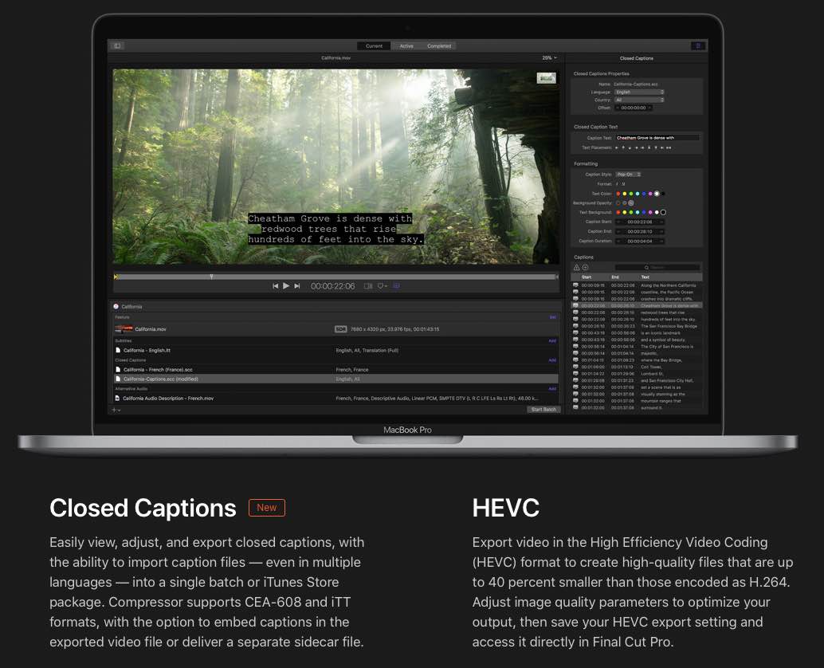Jump to previous frame with skip-back icon
The image size is (824, 668).
pos(276,286)
